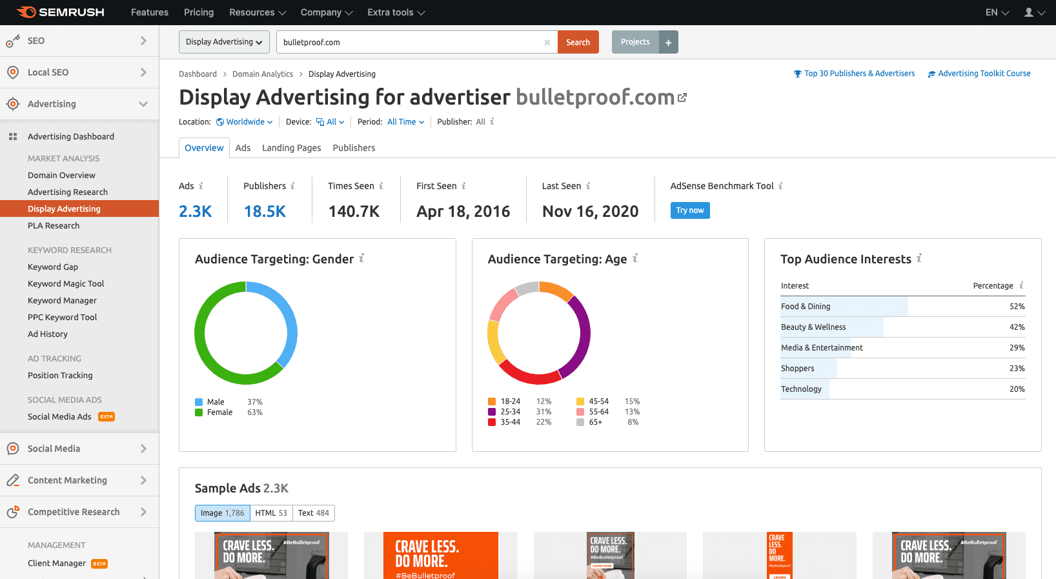The image size is (1056, 579).
Task: Go to Dashboard breadcrumb
Action: coord(198,74)
